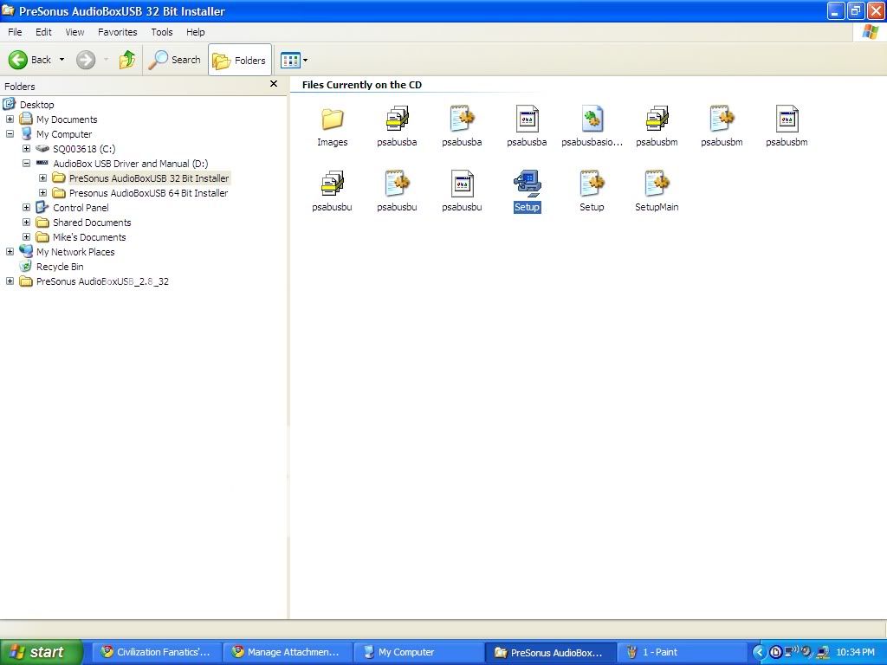Expand the Control Panel tree node

(26, 208)
